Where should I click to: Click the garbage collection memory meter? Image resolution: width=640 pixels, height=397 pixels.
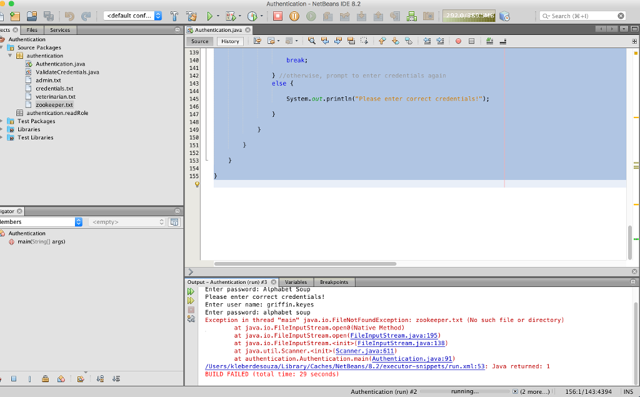(469, 16)
